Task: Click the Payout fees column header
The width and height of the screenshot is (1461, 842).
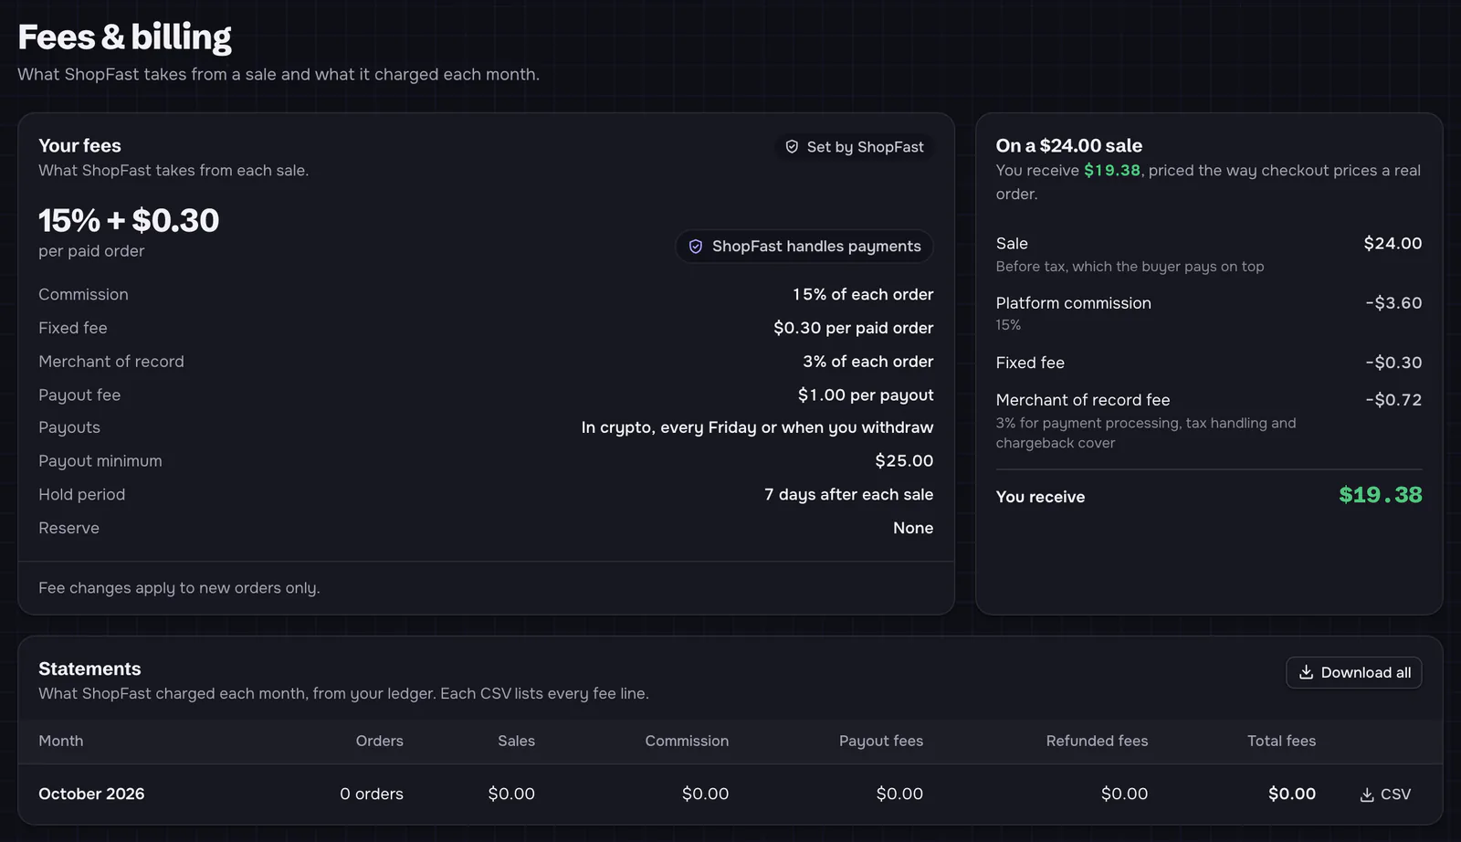Action: [x=881, y=742]
